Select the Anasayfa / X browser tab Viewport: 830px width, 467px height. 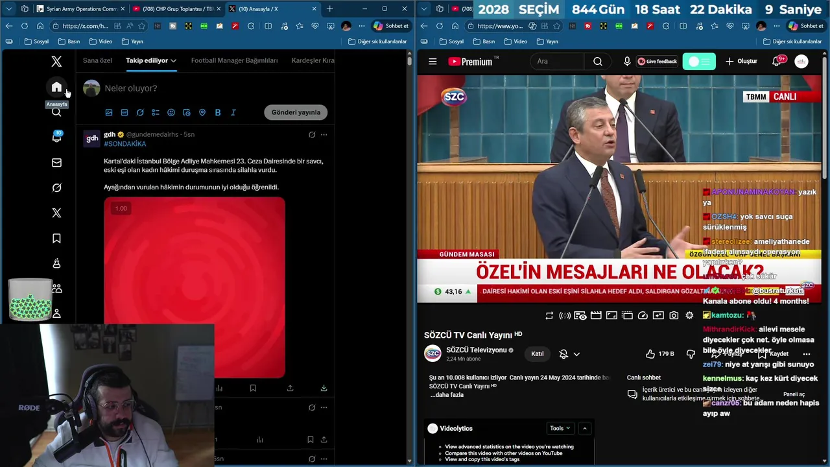click(x=272, y=8)
